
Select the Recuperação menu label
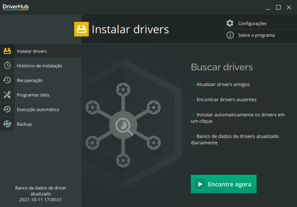click(30, 80)
